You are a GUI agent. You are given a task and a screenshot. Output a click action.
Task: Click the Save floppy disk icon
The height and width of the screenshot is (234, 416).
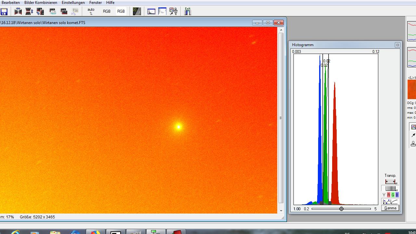(4, 12)
